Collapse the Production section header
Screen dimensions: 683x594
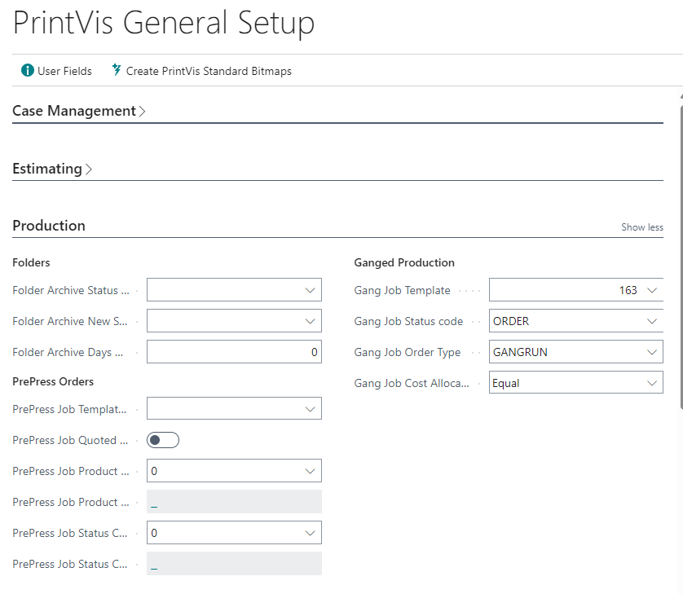point(49,226)
